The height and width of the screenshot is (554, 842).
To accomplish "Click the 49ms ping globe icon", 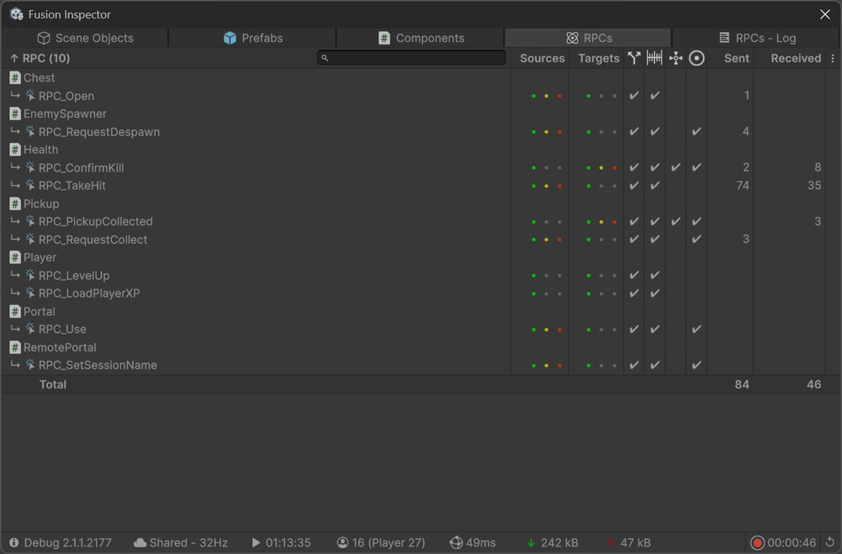I will pyautogui.click(x=456, y=543).
